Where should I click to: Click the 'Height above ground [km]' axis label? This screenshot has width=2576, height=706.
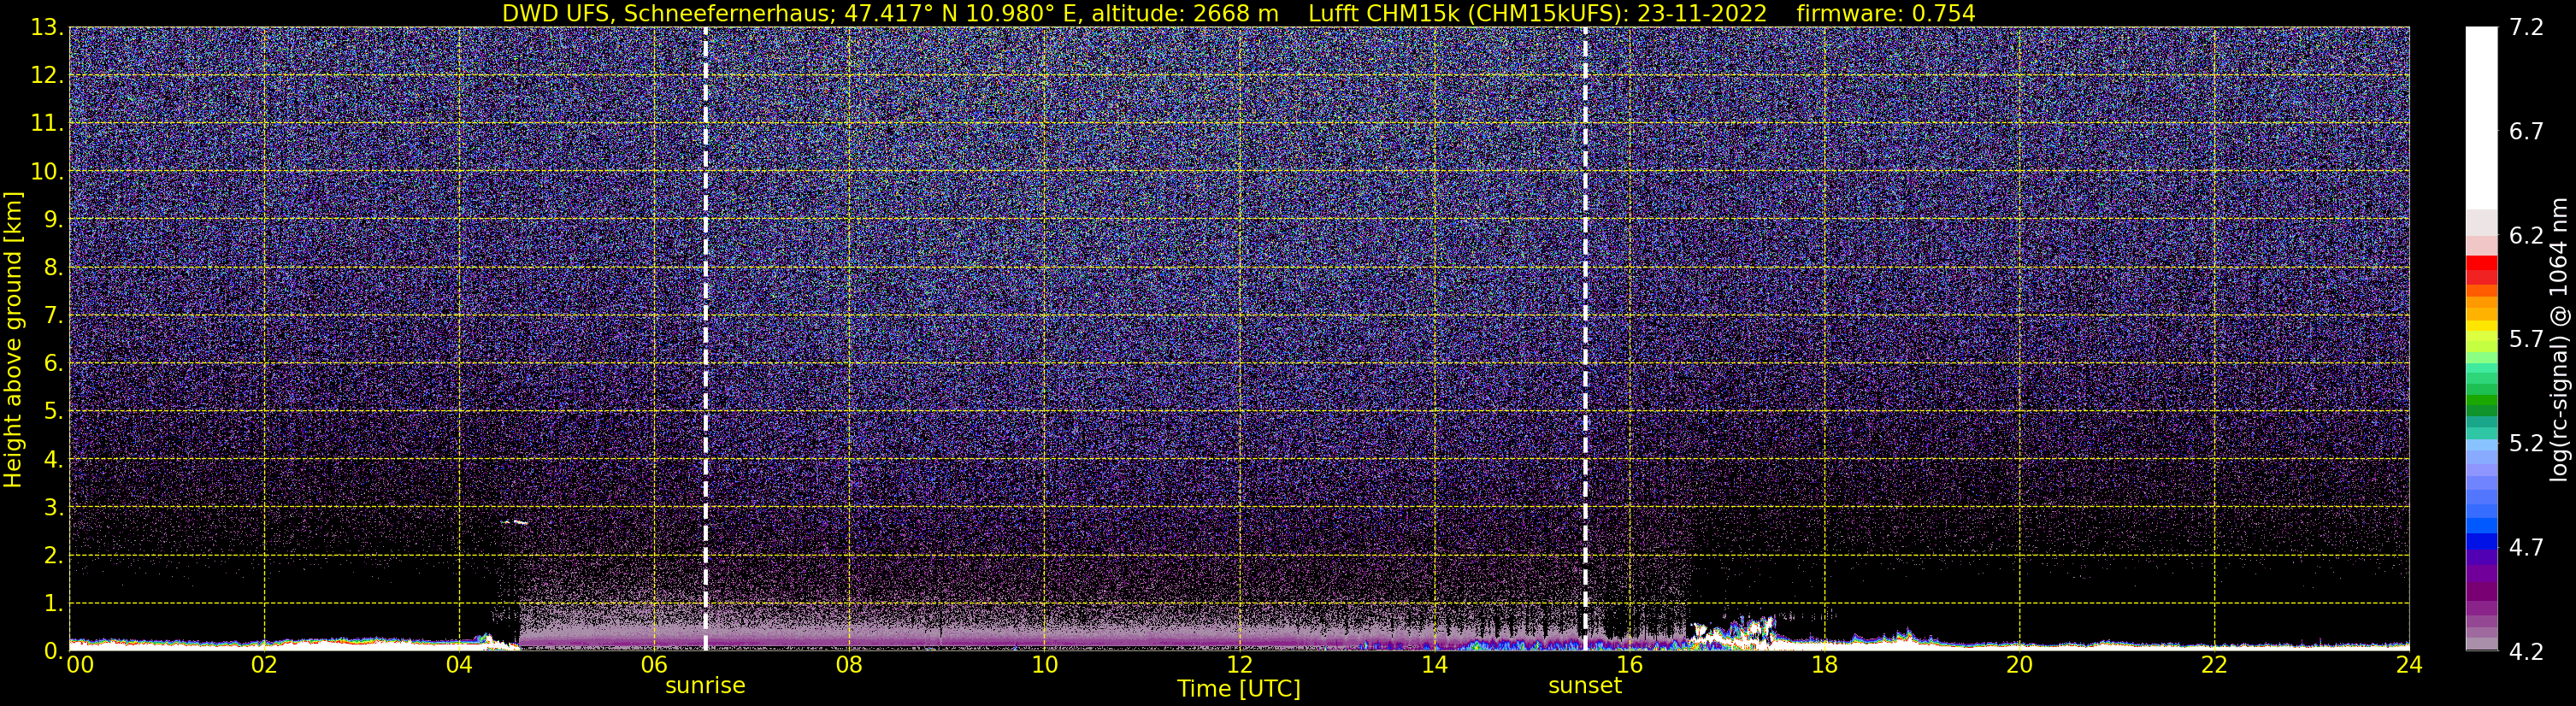point(13,339)
